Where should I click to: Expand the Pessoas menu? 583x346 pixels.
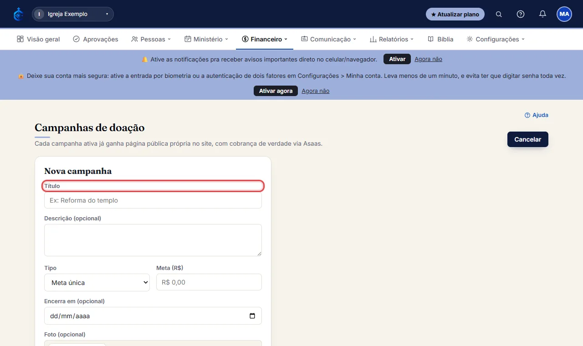[x=151, y=39]
